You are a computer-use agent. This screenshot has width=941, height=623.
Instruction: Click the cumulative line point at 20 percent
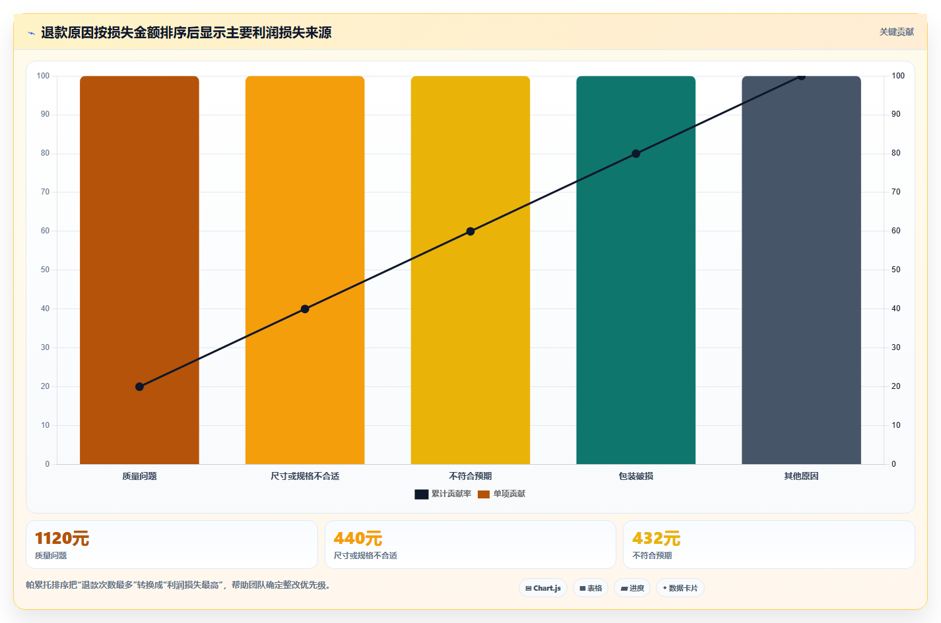point(139,386)
